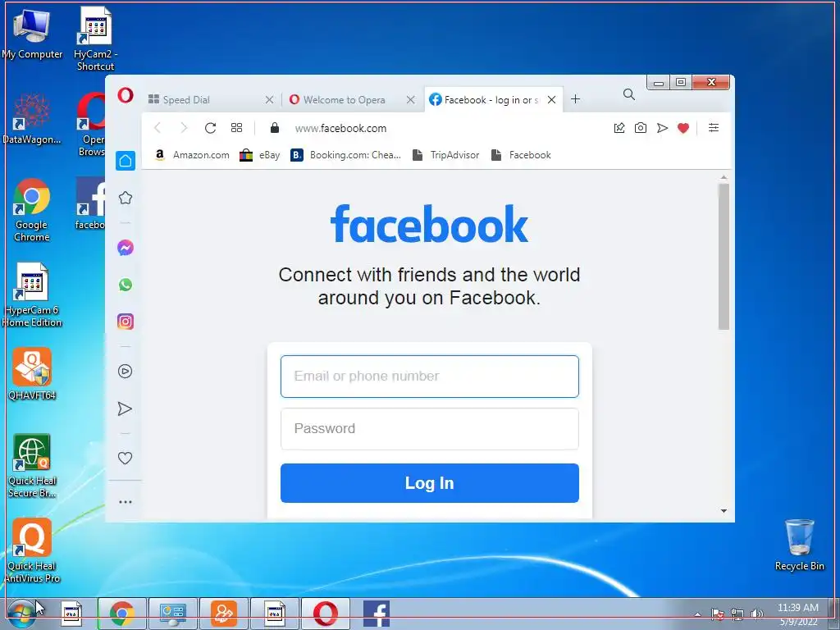Viewport: 840px width, 630px height.
Task: Switch to the Welcome to Opera tab
Action: [344, 99]
